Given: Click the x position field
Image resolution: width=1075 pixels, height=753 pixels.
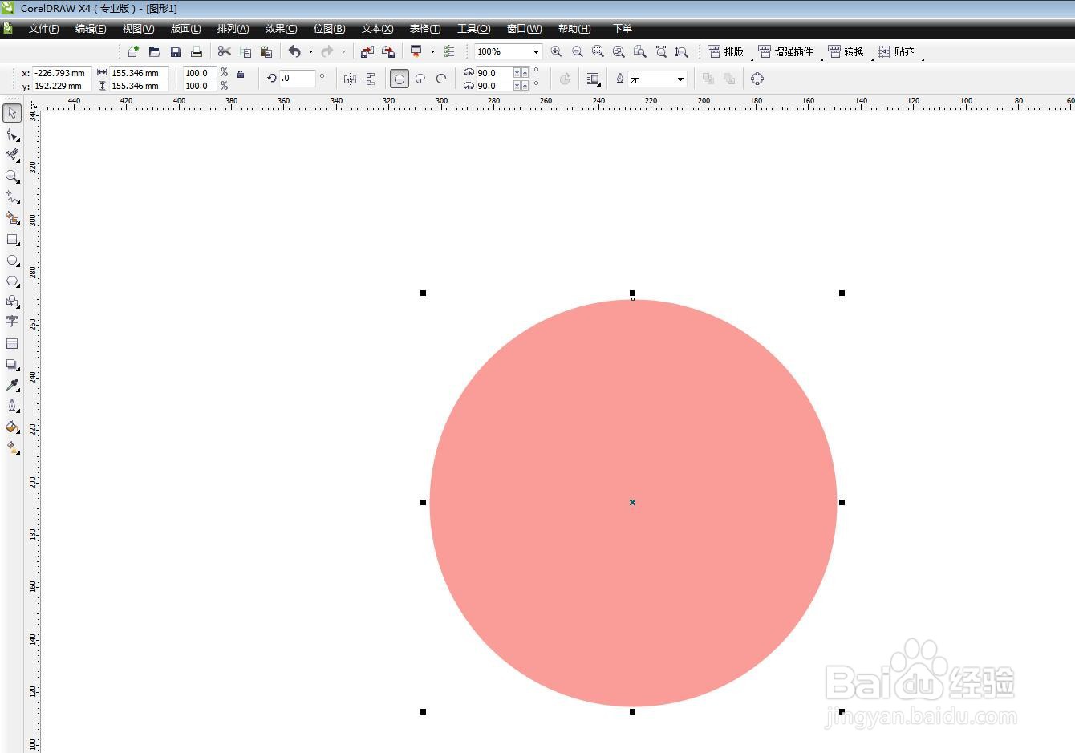Looking at the screenshot, I should point(62,73).
